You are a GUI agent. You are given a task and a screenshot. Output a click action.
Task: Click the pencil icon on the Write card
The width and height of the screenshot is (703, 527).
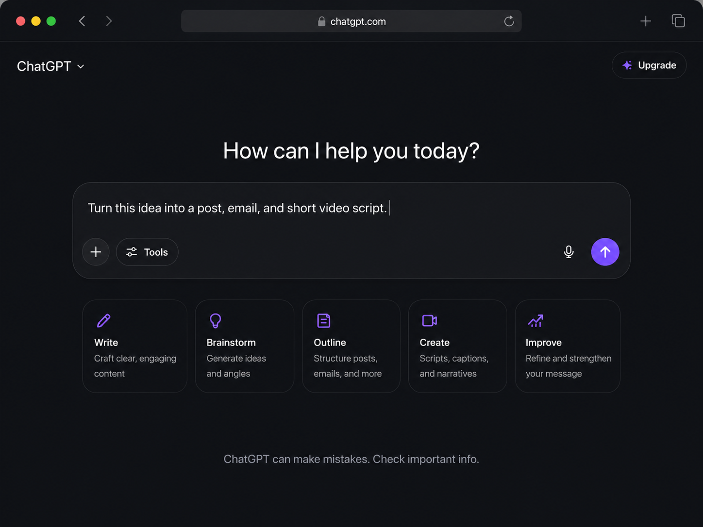pos(103,321)
